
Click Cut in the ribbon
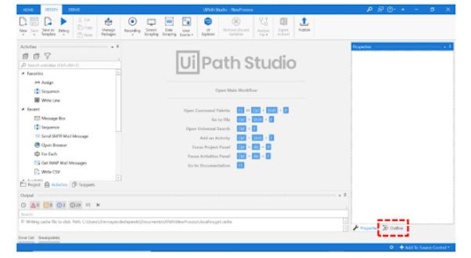click(x=84, y=20)
